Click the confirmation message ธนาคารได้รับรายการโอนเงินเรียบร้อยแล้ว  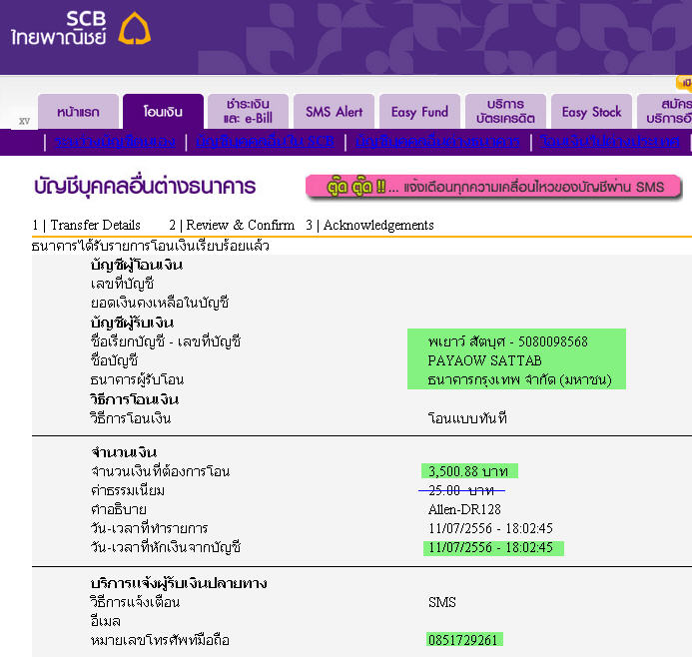150,246
